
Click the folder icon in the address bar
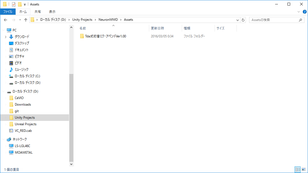33,20
